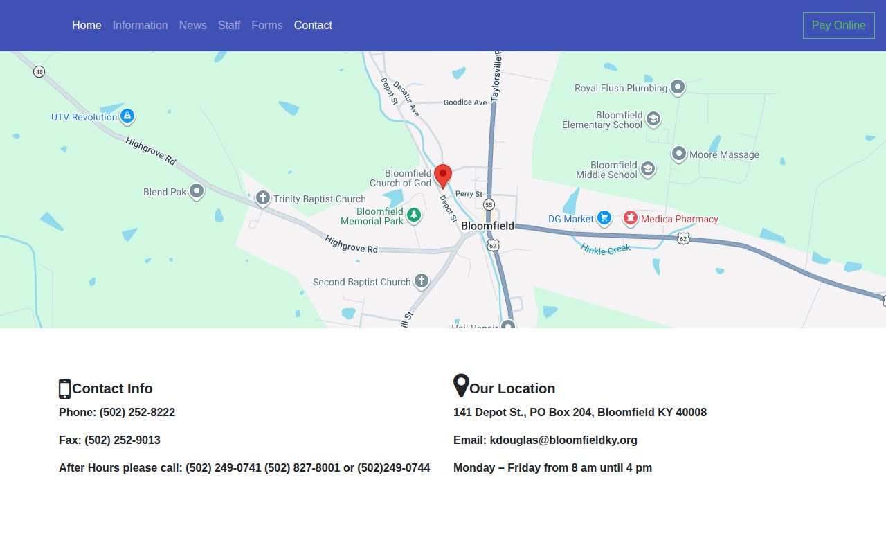The image size is (886, 554).
Task: Click the Bloomfield town label on the map
Action: point(487,226)
